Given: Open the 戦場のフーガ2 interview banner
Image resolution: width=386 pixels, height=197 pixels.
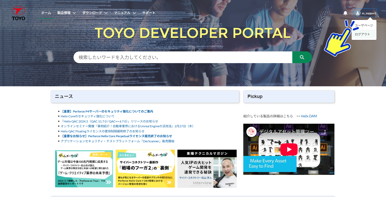Looking at the screenshot, I should (x=145, y=168).
